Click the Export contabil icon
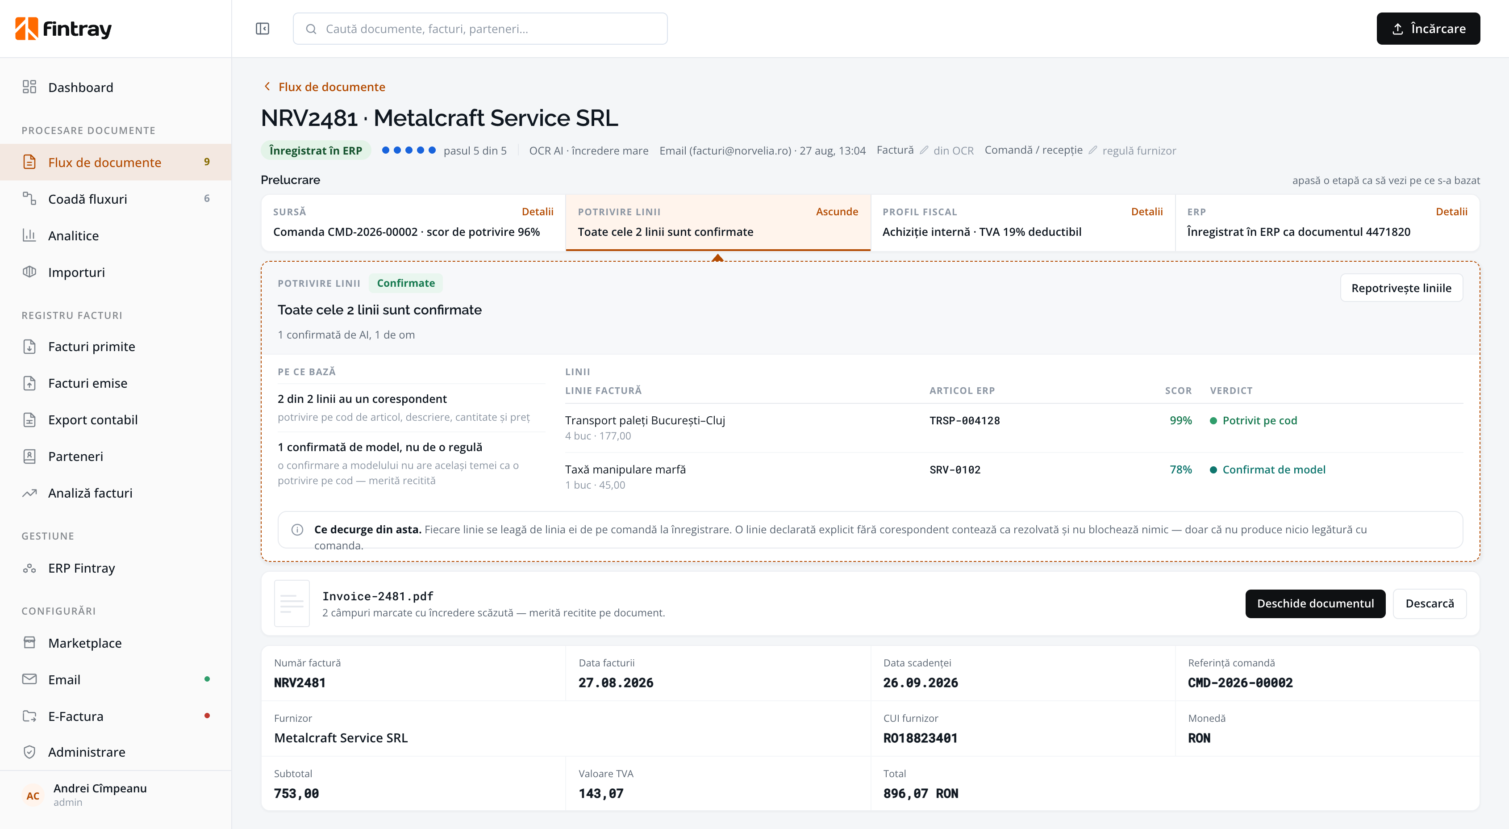The width and height of the screenshot is (1509, 829). pos(29,419)
